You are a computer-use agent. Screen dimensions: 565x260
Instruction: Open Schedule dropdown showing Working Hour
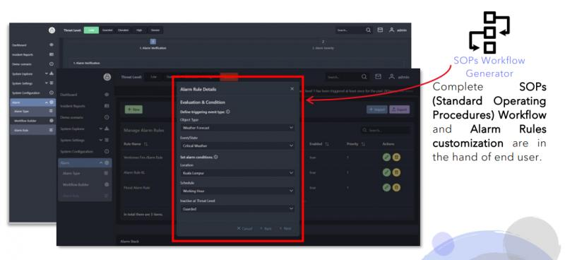click(x=237, y=191)
